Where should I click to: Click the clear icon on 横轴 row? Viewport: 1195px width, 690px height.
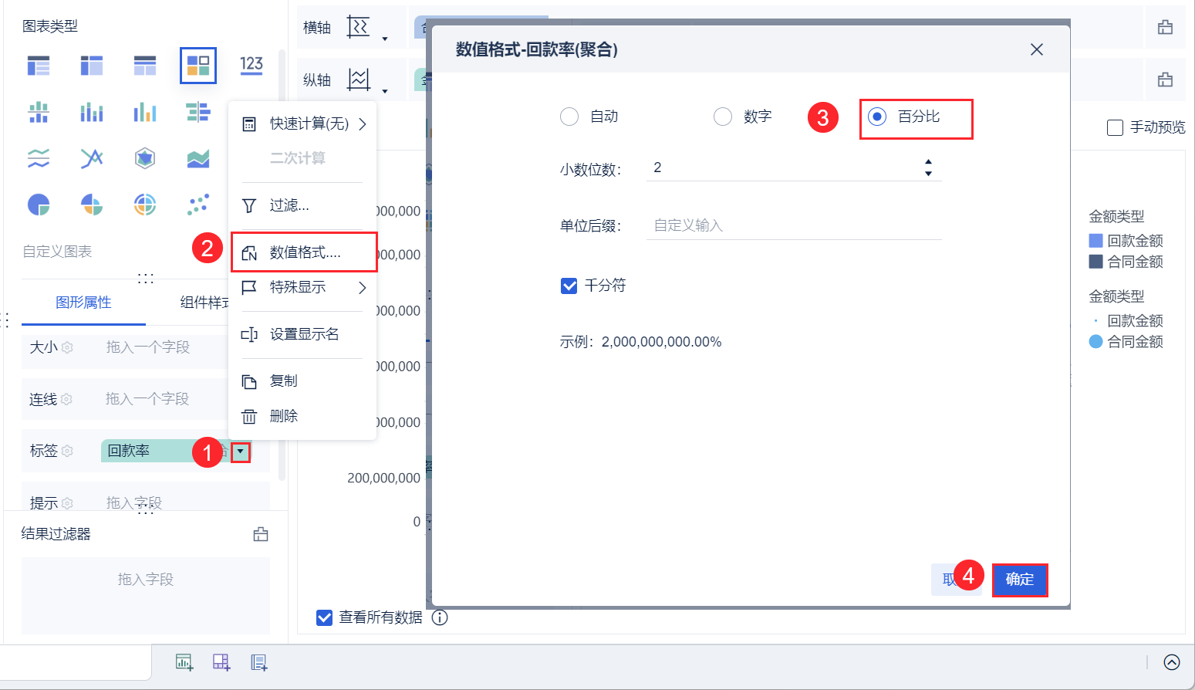click(x=1165, y=27)
